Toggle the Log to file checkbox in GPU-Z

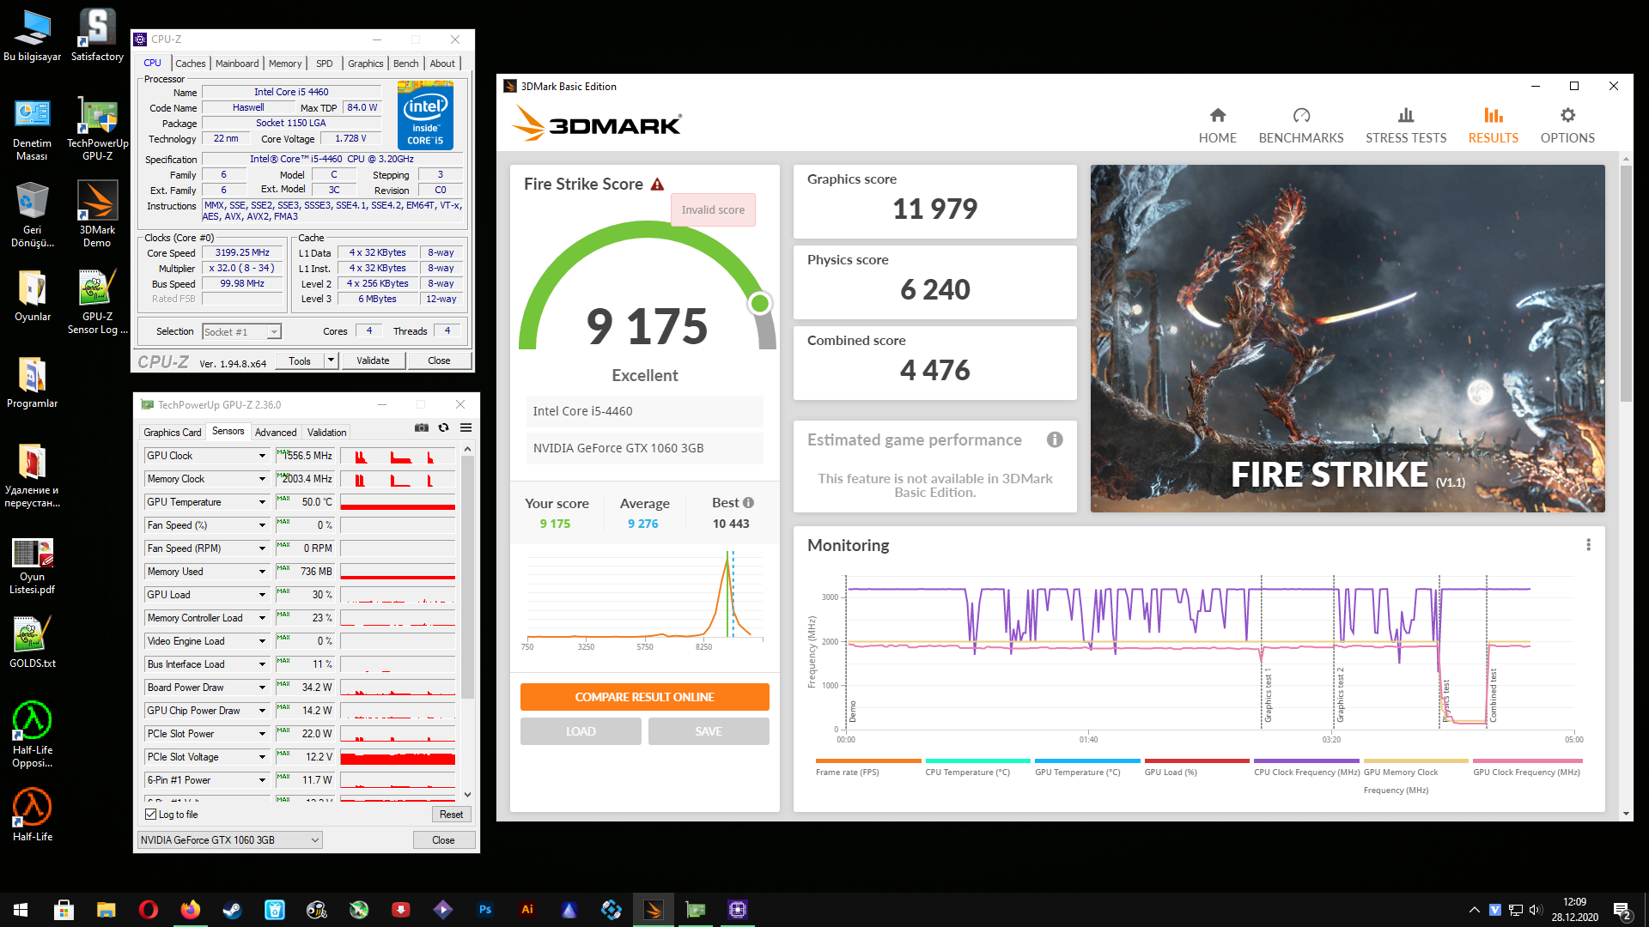(x=151, y=815)
